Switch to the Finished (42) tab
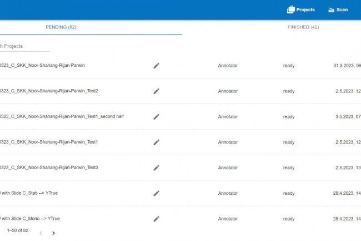361x241 pixels. tap(303, 27)
